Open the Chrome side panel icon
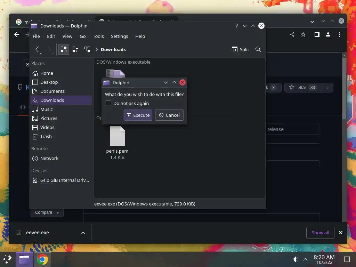356x267 pixels. tap(317, 34)
